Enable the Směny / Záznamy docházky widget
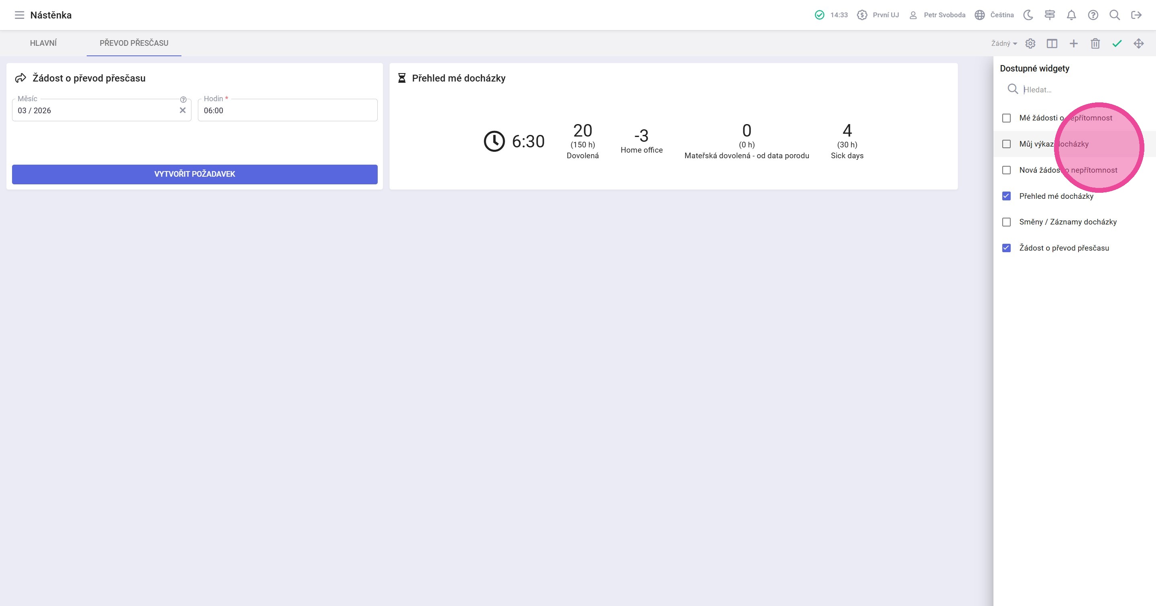 (x=1007, y=222)
